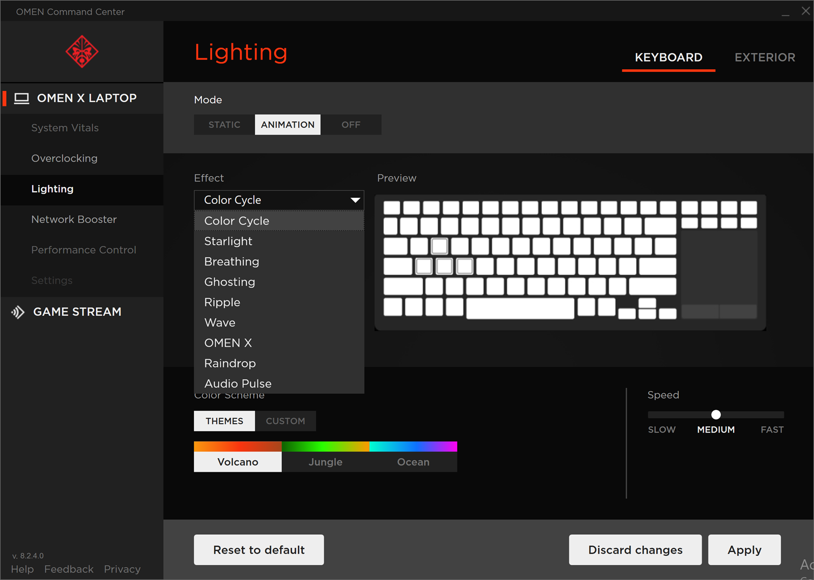Click the spacebar key in keyboard preview
Image resolution: width=814 pixels, height=580 pixels.
point(520,308)
